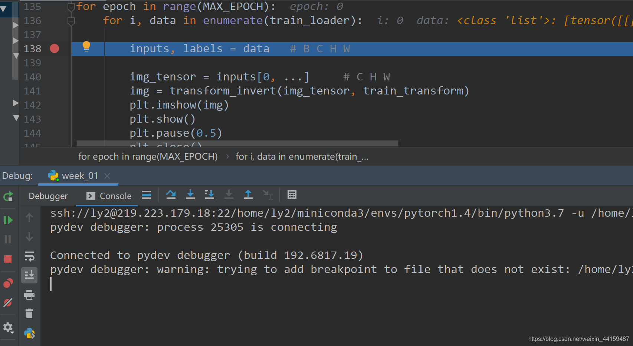Force step into
The image size is (633, 346).
coord(229,195)
